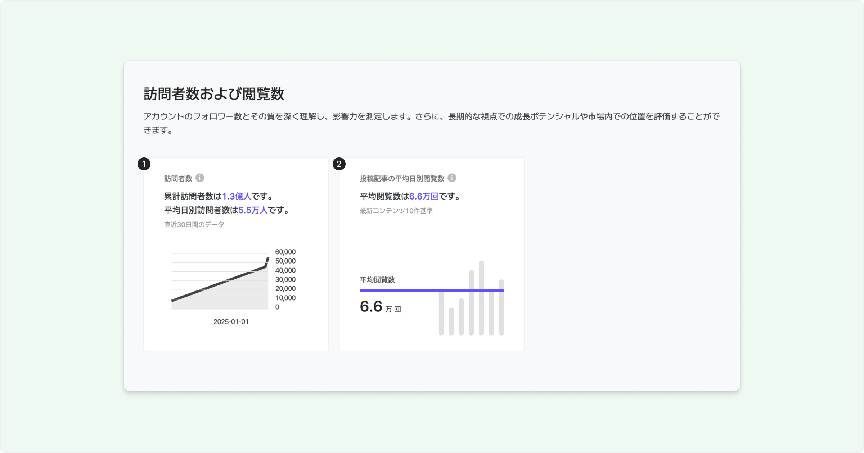
Task: Click the 6.6万回 highlighted value
Action: tap(424, 196)
